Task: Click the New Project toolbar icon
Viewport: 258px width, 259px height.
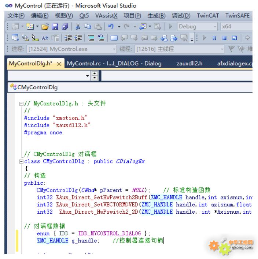Action: pyautogui.click(x=15, y=27)
